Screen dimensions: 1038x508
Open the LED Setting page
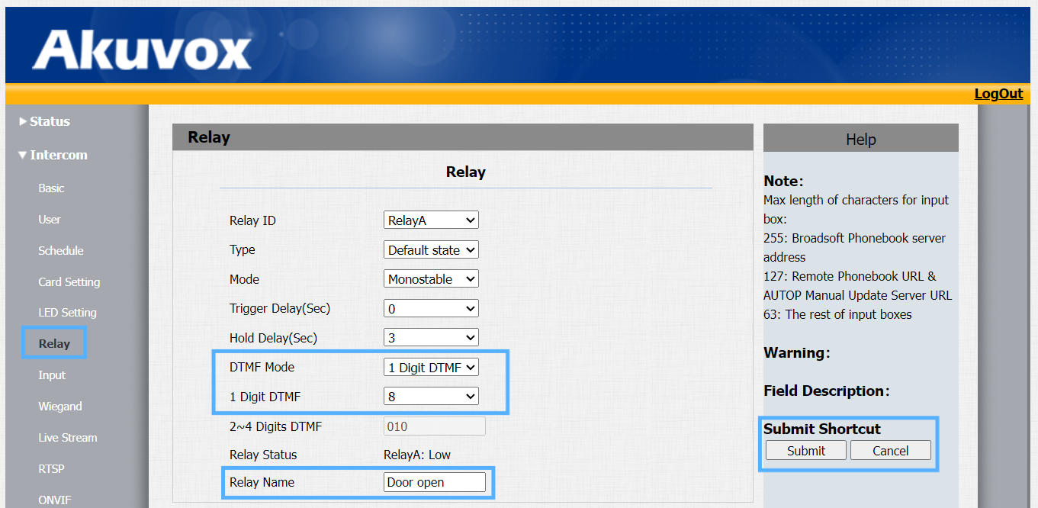[68, 313]
